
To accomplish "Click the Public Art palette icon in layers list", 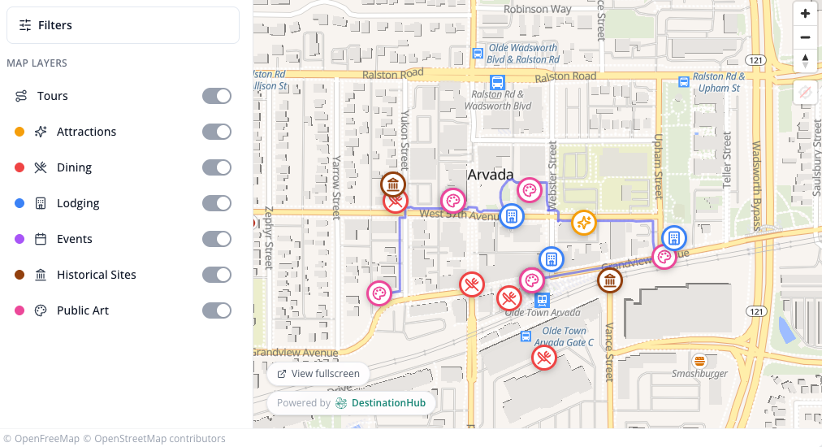I will 41,310.
